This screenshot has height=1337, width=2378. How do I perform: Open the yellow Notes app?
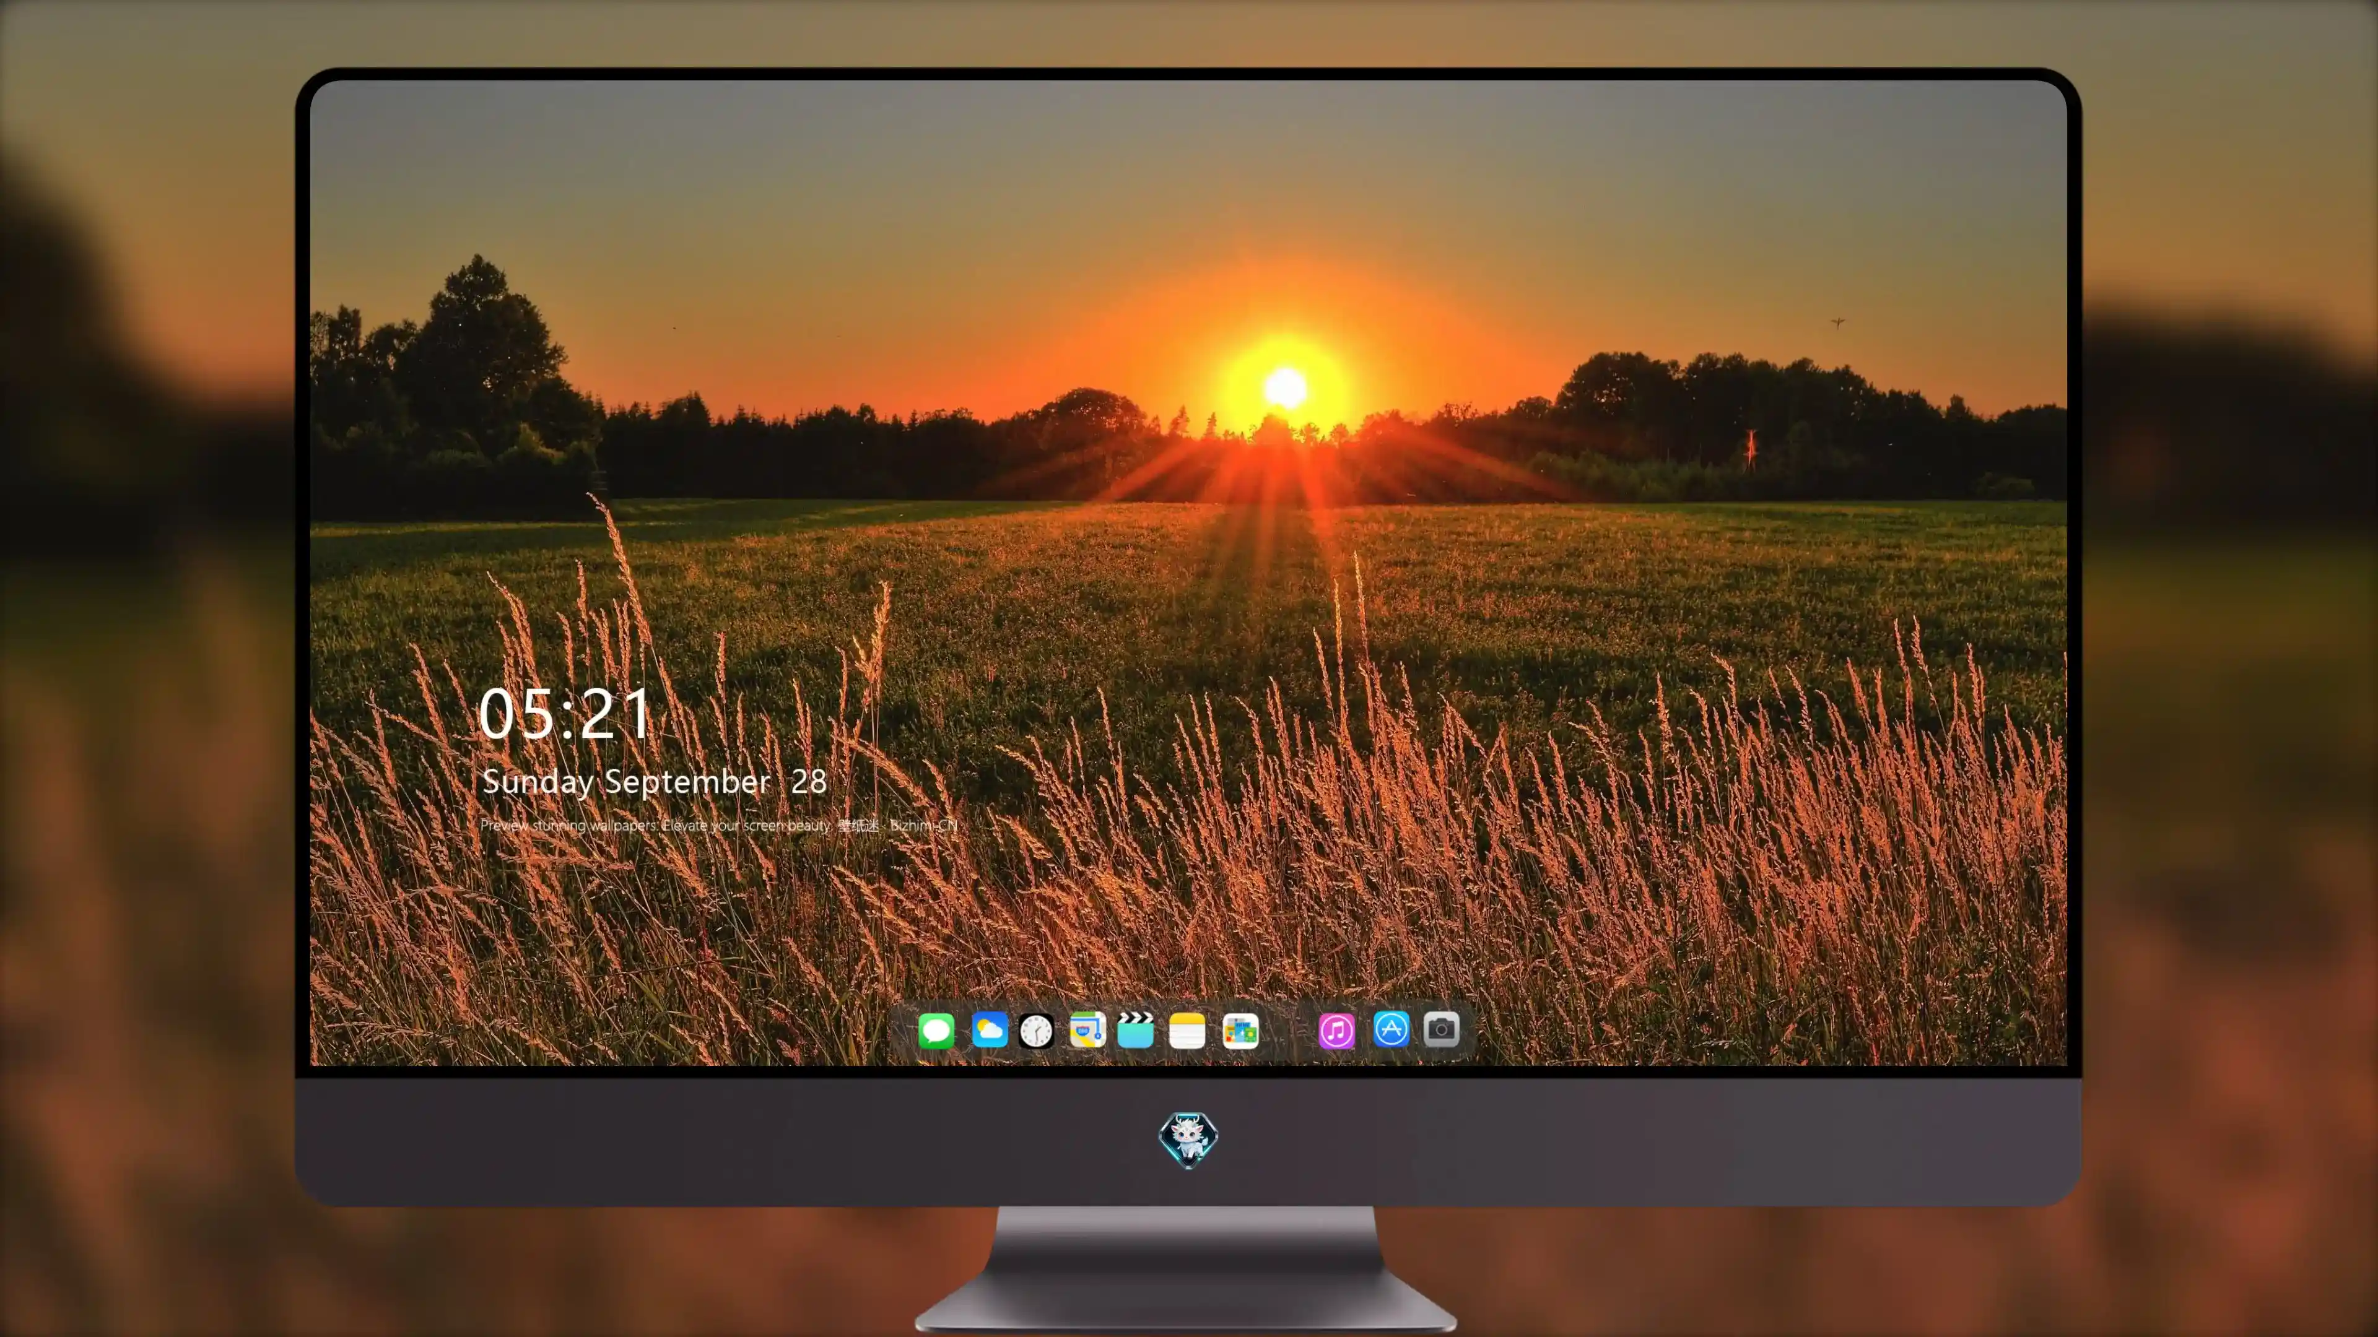[1187, 1030]
